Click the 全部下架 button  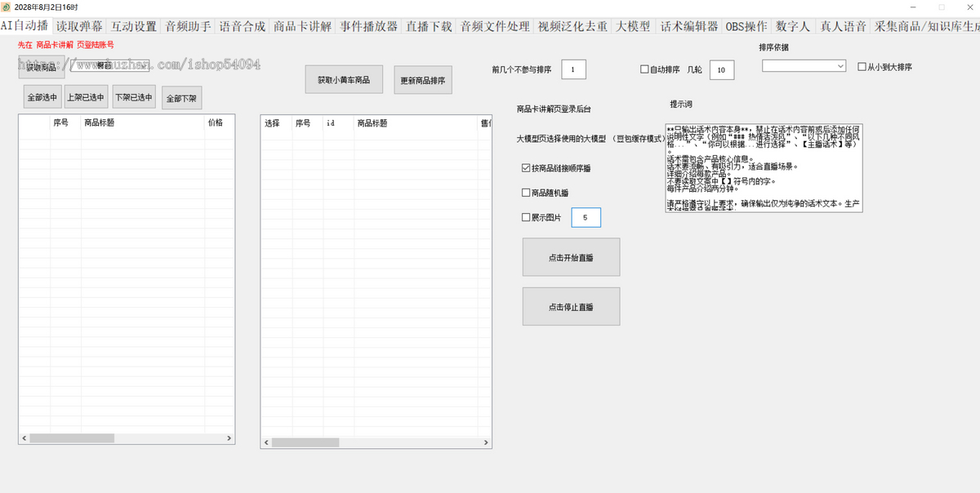click(181, 98)
